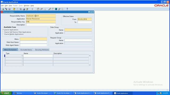Screen dimensions: 170x95
Task: Click the Delete Record toolbar icon
Action: 45,9
